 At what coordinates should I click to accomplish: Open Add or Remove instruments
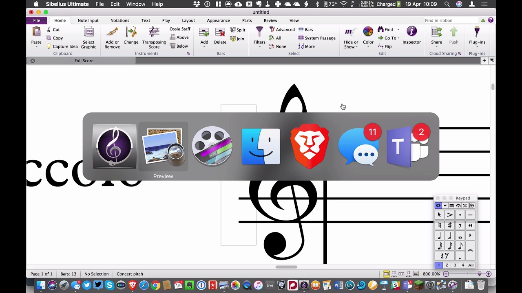(112, 33)
